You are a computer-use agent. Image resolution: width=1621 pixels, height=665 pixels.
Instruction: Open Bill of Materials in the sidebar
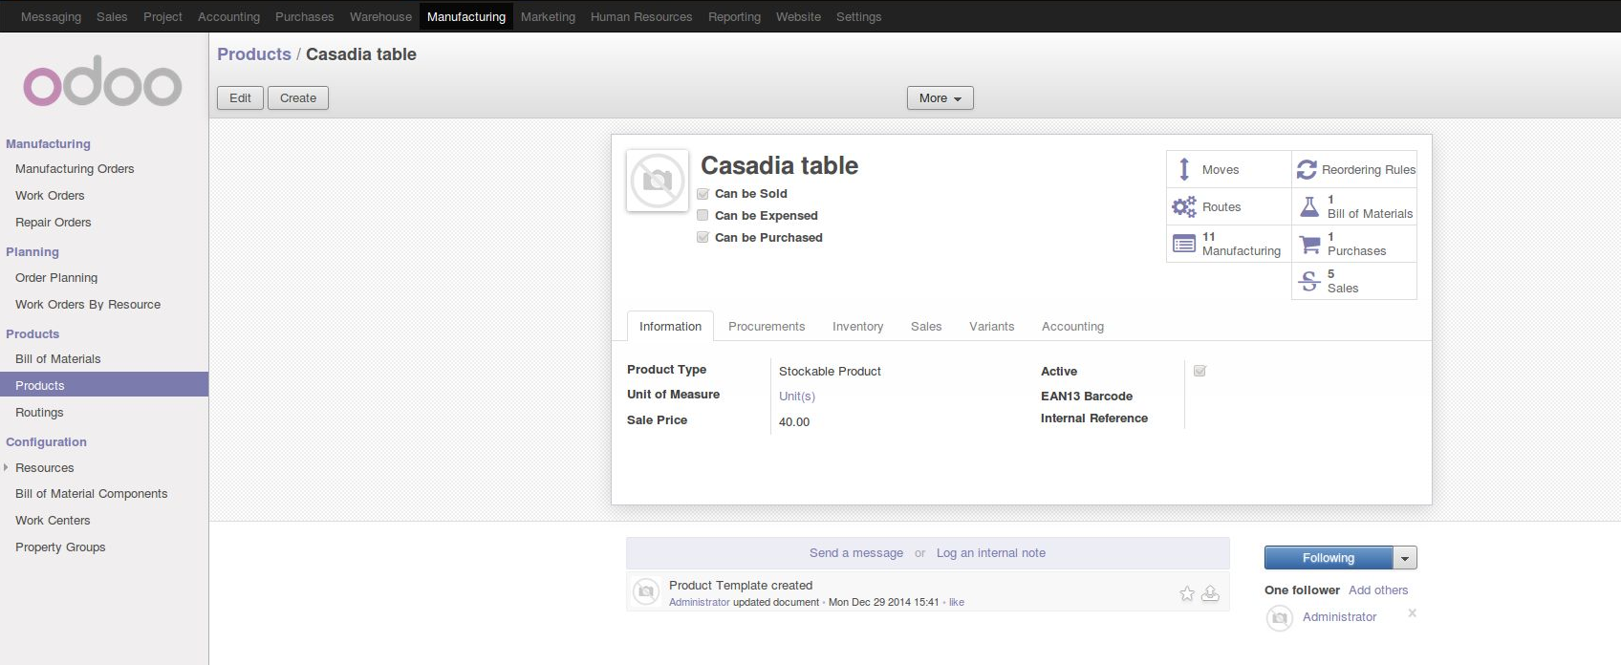coord(58,359)
